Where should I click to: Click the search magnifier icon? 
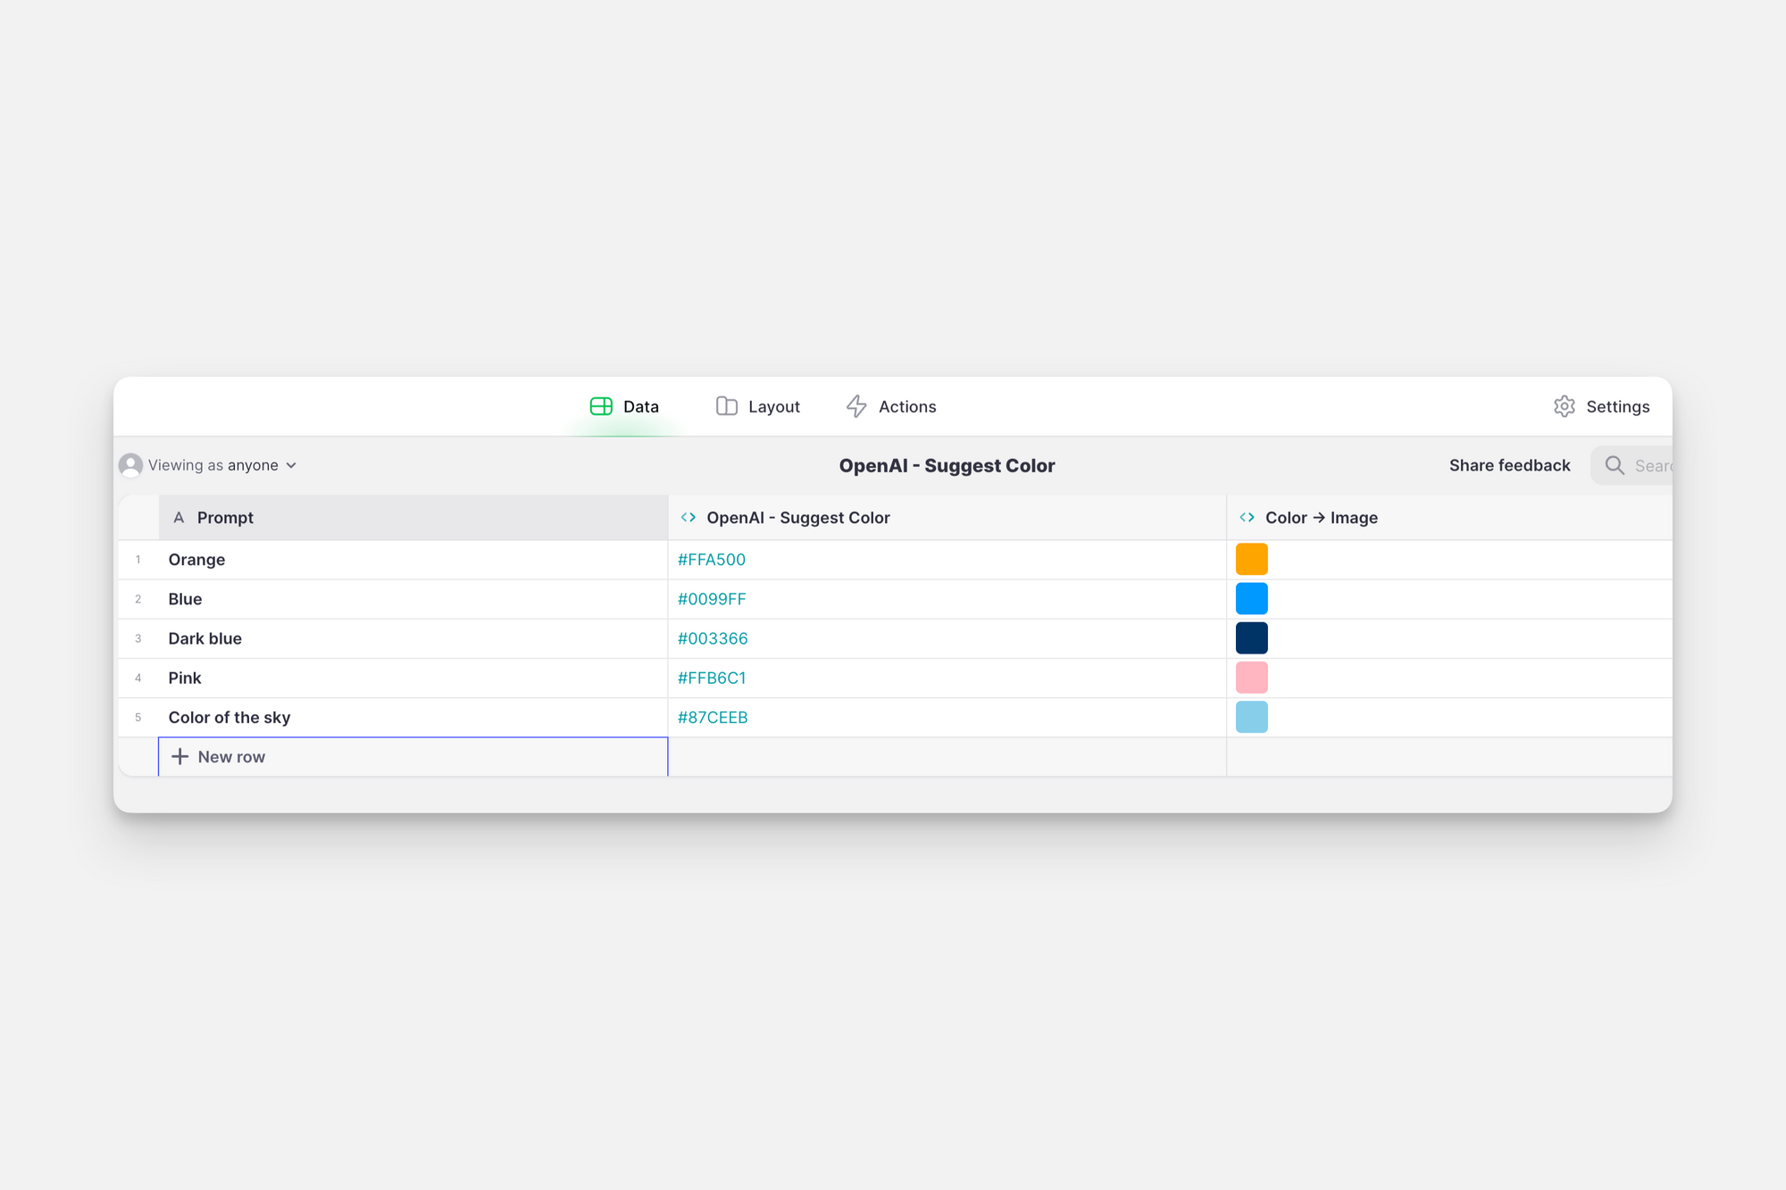(x=1615, y=465)
